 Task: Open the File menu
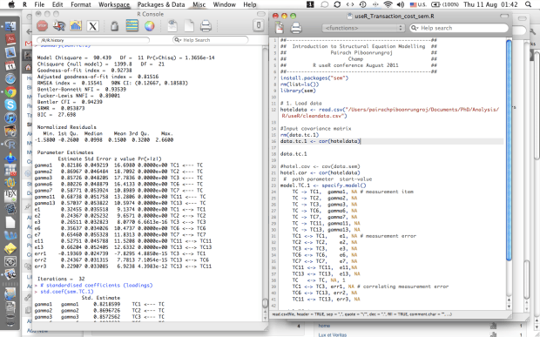coord(39,4)
